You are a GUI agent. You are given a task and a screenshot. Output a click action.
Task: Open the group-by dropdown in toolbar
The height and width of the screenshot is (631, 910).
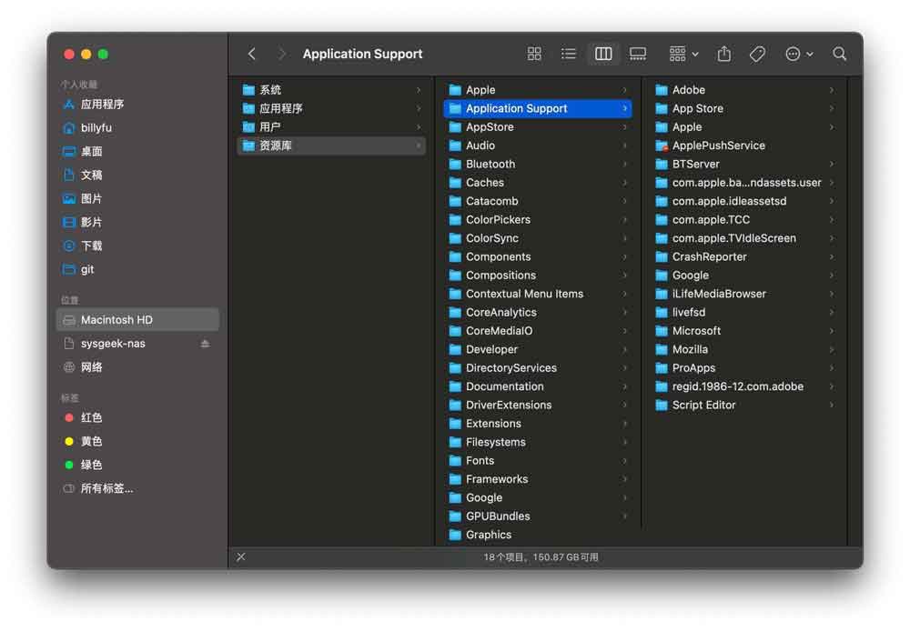pyautogui.click(x=683, y=55)
